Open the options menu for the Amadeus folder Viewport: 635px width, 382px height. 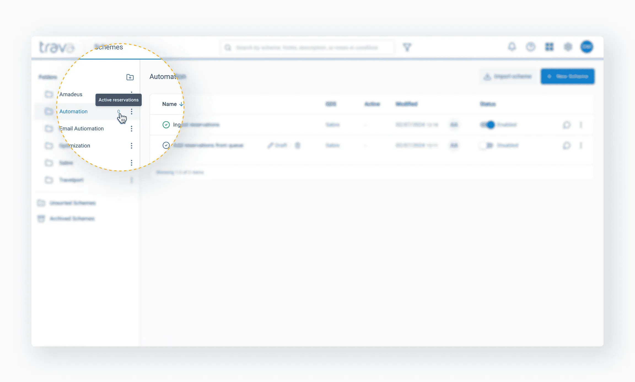tap(132, 93)
